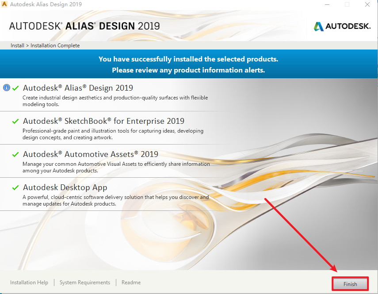
Task: Close the installer window
Action: [x=367, y=4]
